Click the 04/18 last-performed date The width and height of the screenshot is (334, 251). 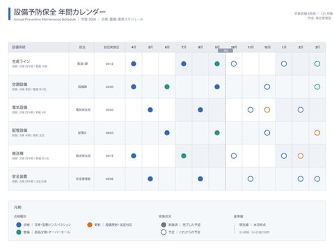[109, 155]
